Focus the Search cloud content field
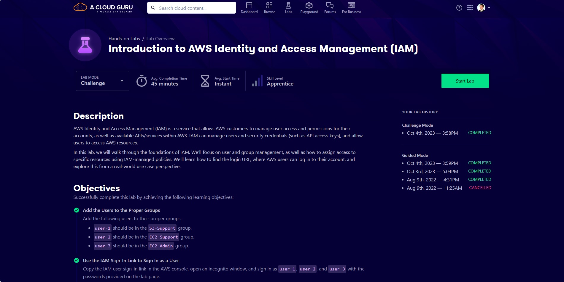This screenshot has width=564, height=282. (192, 8)
